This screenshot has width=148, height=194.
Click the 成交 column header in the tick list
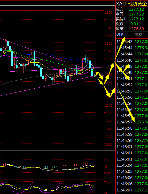point(138,35)
